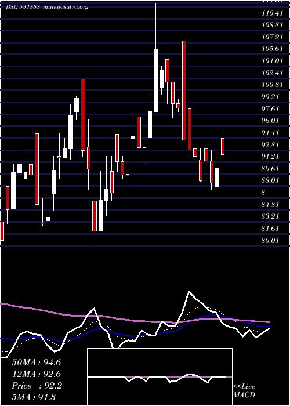Screen dimensions: 290x406
Task: Select the 107.21 price axis label
Action: pyautogui.click(x=272, y=37)
